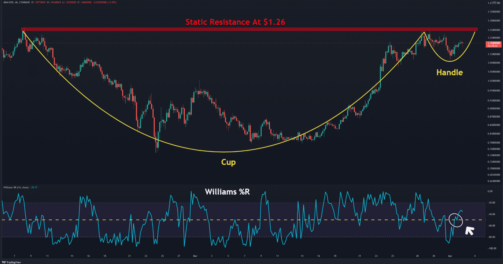Click the 0.93000000 price axis label
The height and width of the screenshot is (264, 503).
click(x=494, y=101)
